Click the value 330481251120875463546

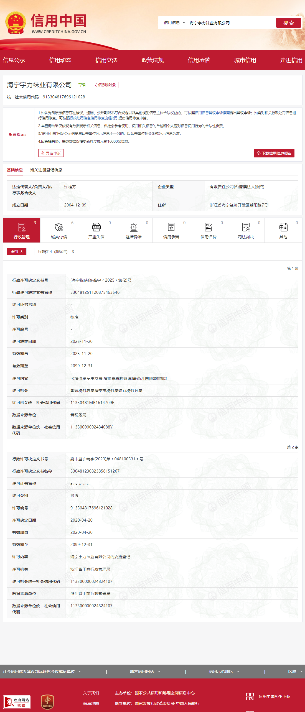point(95,292)
